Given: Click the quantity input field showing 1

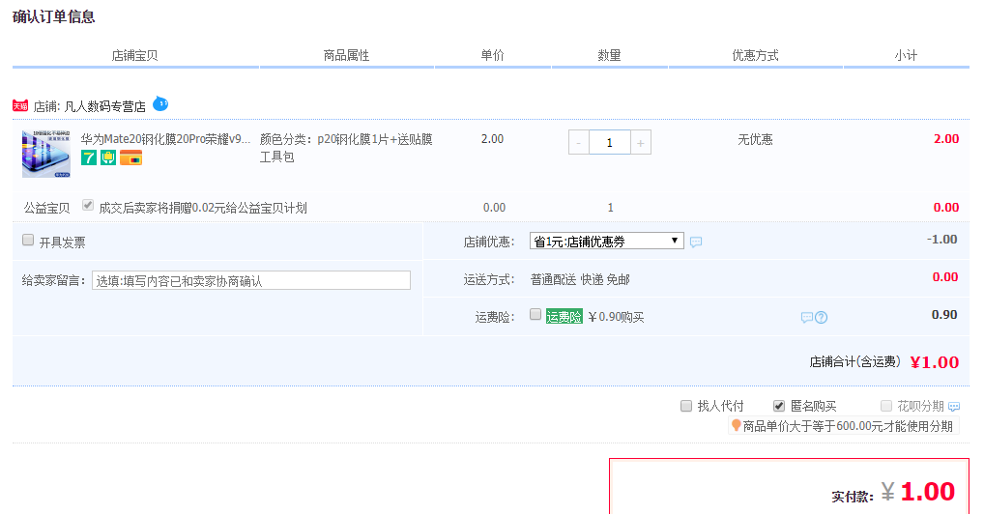Looking at the screenshot, I should coord(609,142).
